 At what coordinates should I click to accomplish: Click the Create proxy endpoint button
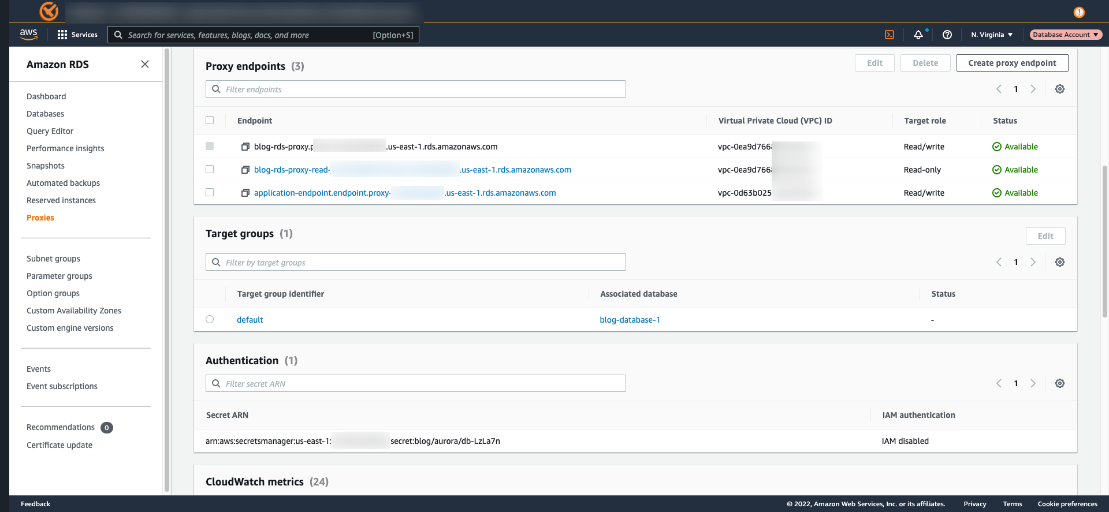[x=1012, y=63]
